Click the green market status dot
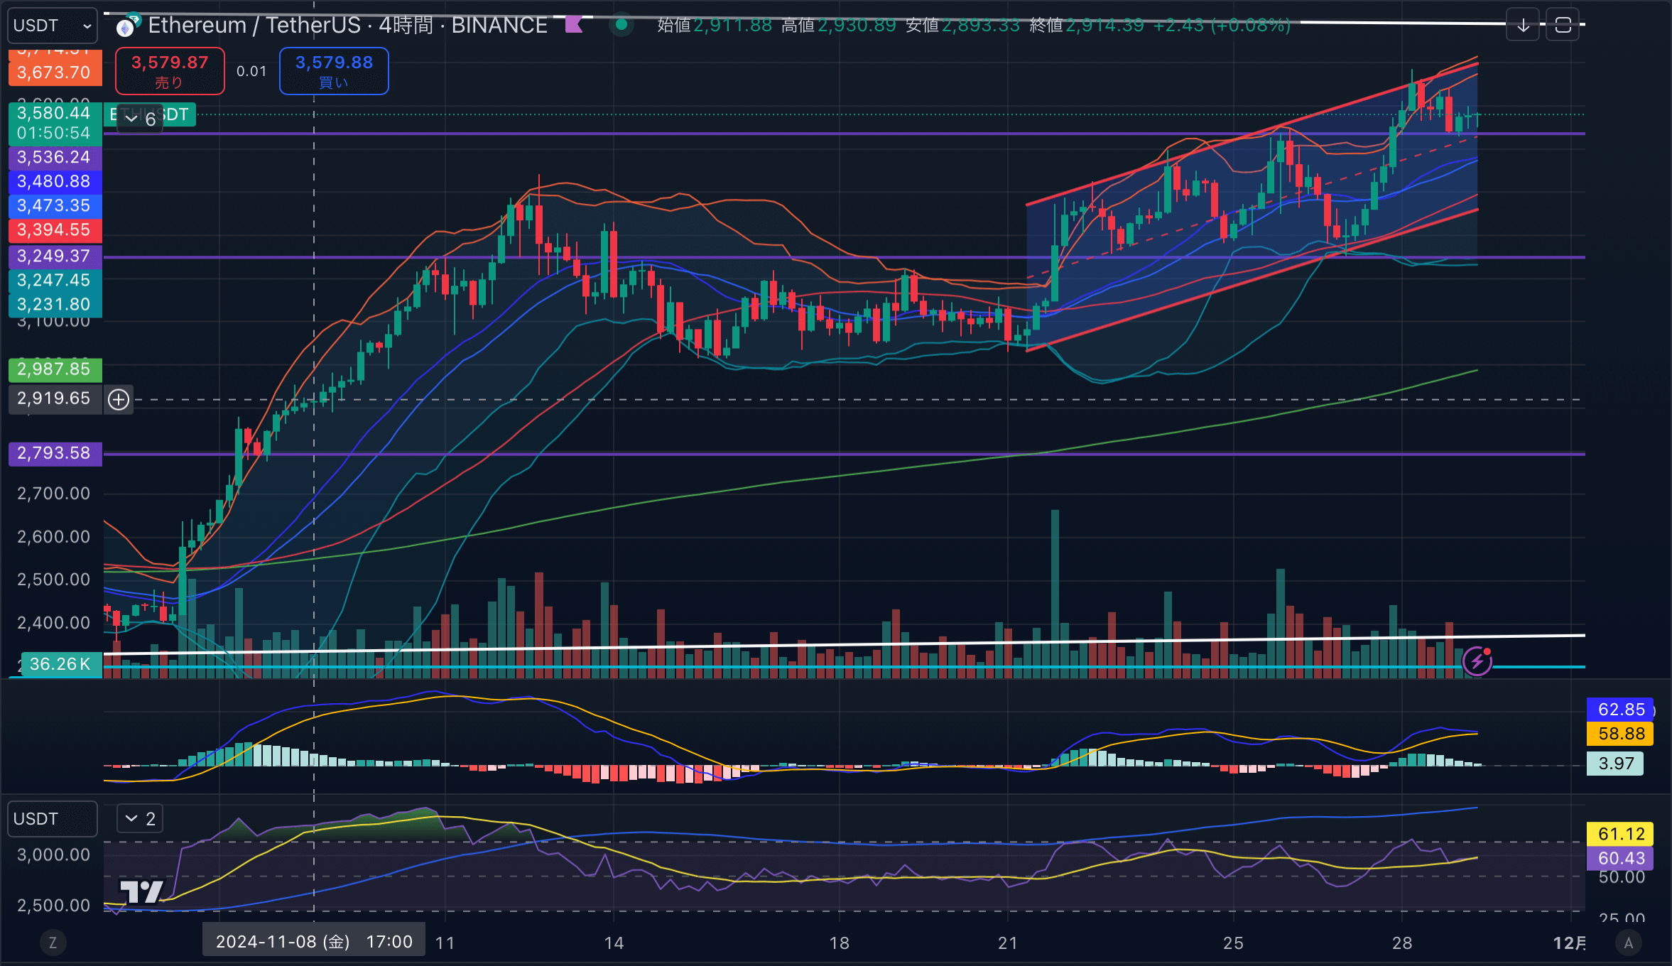 [x=621, y=25]
